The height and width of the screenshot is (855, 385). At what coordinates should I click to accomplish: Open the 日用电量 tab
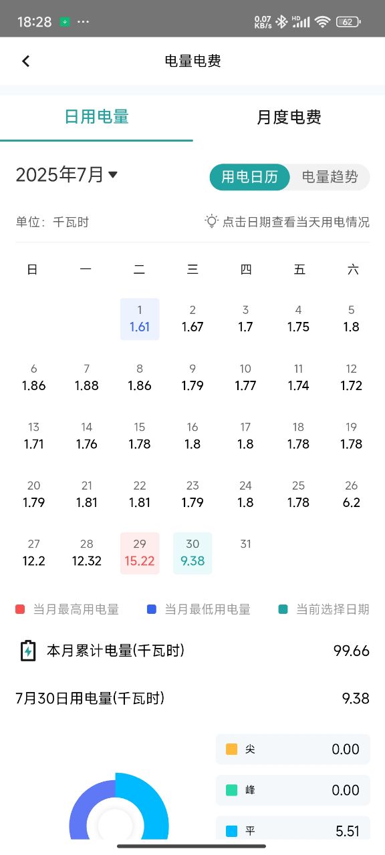(96, 117)
